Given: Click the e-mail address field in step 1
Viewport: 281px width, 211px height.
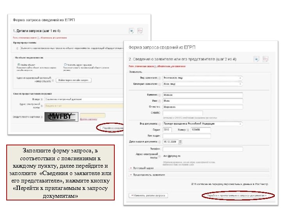Looking at the screenshot, I should 84,106.
